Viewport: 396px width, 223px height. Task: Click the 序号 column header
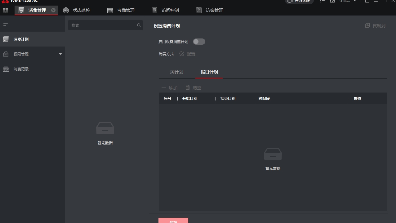167,98
